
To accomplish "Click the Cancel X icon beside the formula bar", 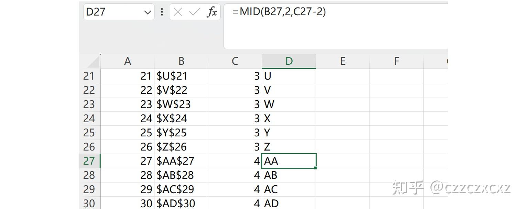I will pos(177,12).
